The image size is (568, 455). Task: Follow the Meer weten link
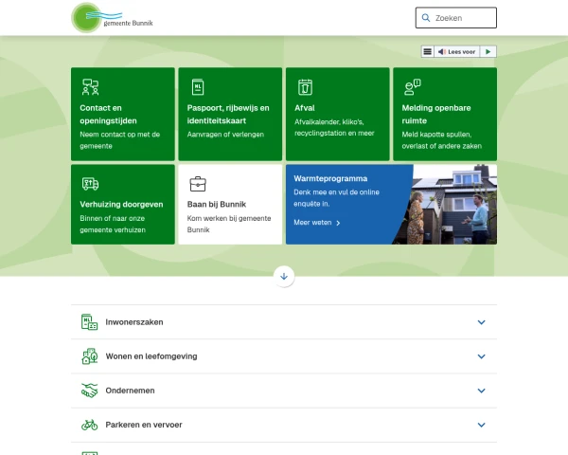(x=317, y=223)
